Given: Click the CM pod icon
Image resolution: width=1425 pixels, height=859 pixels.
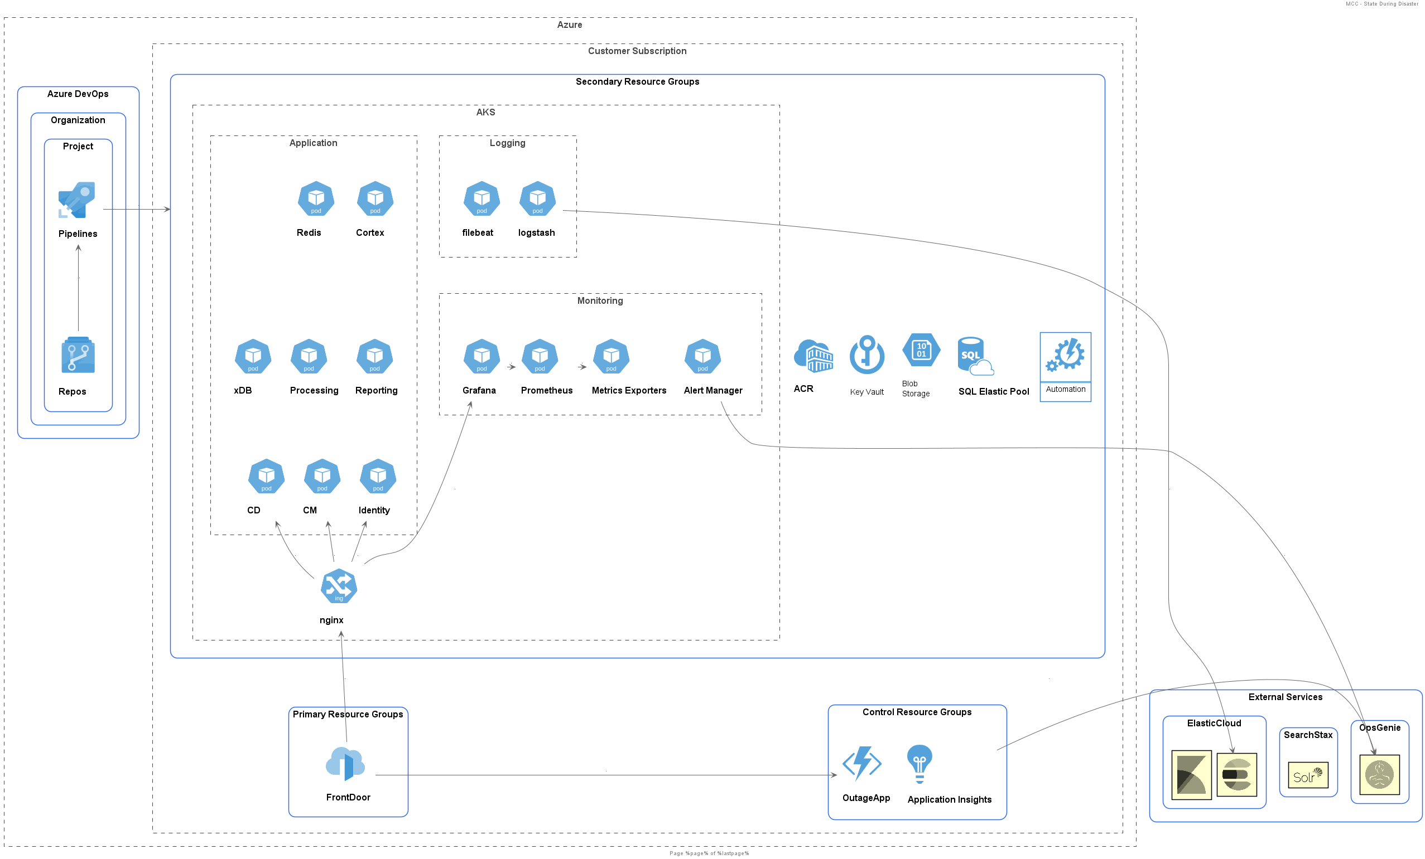Looking at the screenshot, I should [322, 477].
